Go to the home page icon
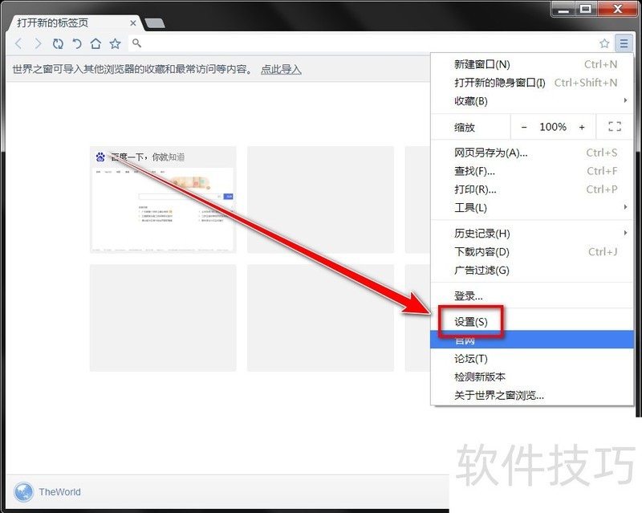 coord(95,43)
